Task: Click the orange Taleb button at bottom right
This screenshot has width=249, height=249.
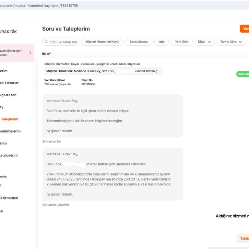Action: 244,238
